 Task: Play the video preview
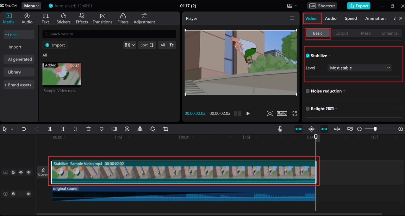coord(248,113)
